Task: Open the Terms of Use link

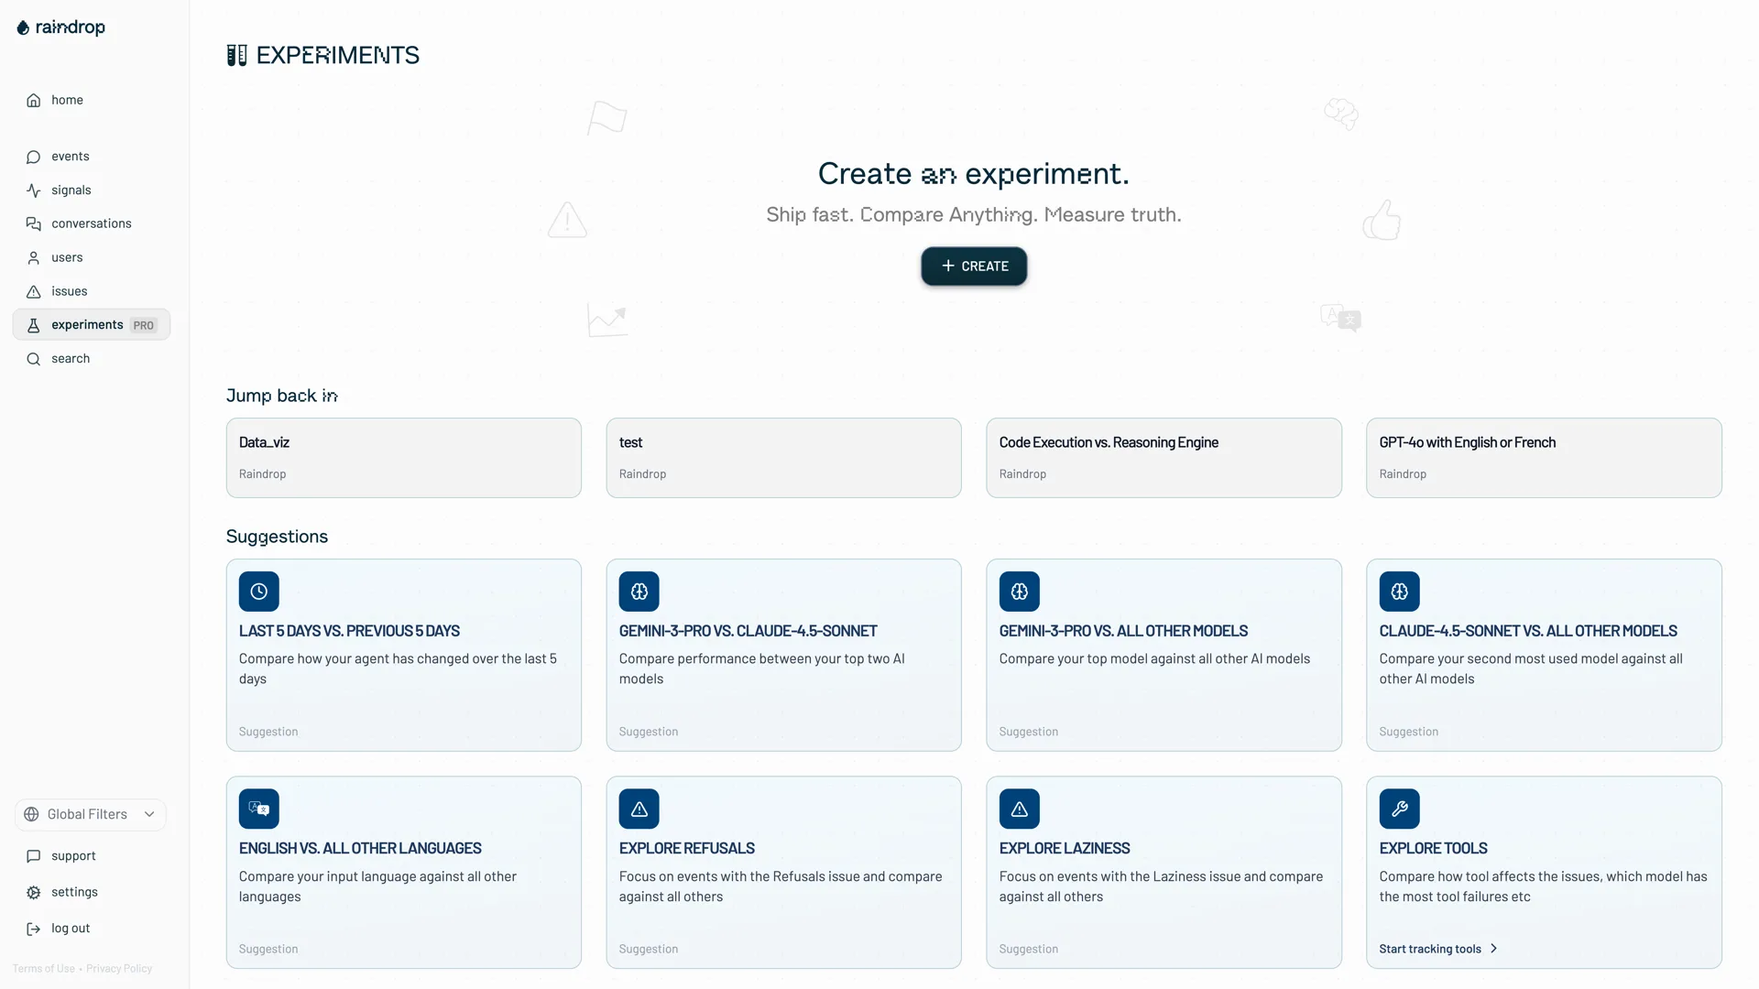Action: tap(42, 968)
